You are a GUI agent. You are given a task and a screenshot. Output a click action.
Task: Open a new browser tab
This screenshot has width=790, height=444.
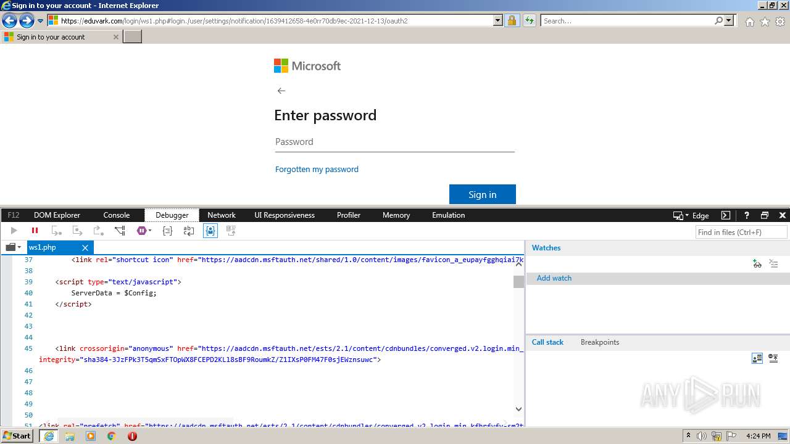pos(133,37)
